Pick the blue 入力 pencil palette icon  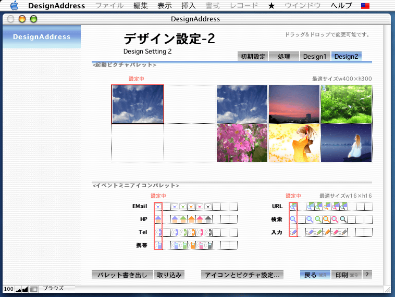310,232
